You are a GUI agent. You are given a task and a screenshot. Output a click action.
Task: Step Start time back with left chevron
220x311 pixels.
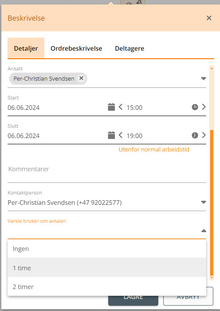point(120,107)
